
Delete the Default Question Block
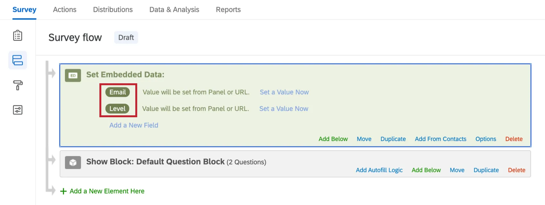(516, 170)
